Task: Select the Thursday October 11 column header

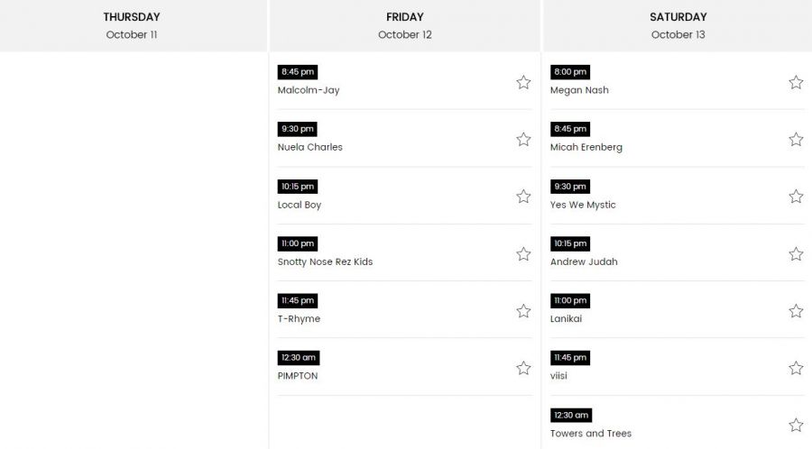Action: tap(134, 25)
